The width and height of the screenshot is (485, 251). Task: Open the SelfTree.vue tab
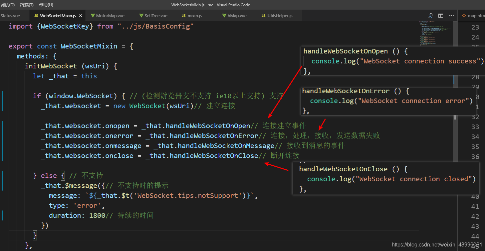(x=156, y=16)
